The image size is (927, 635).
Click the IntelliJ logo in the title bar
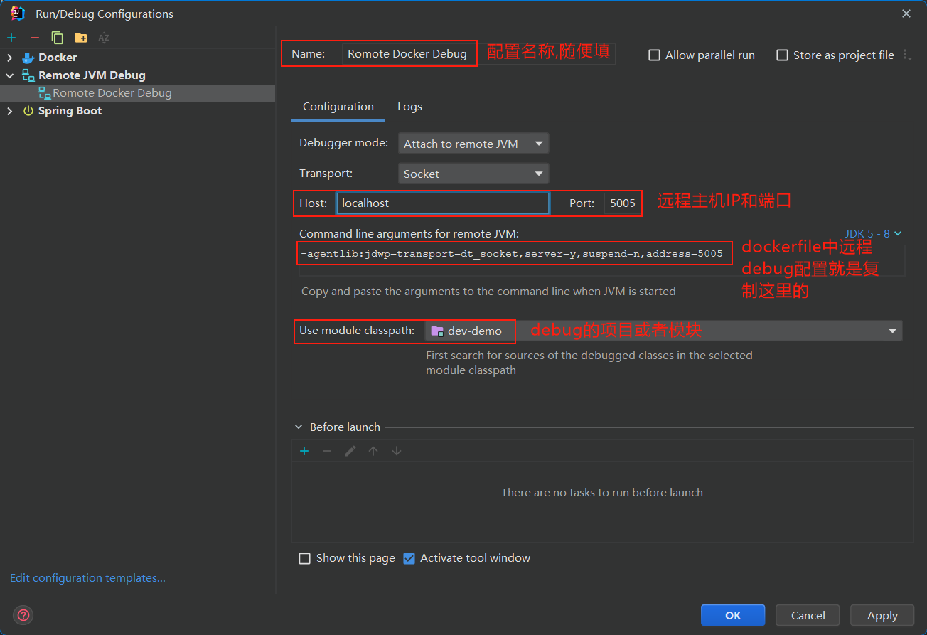(x=18, y=13)
